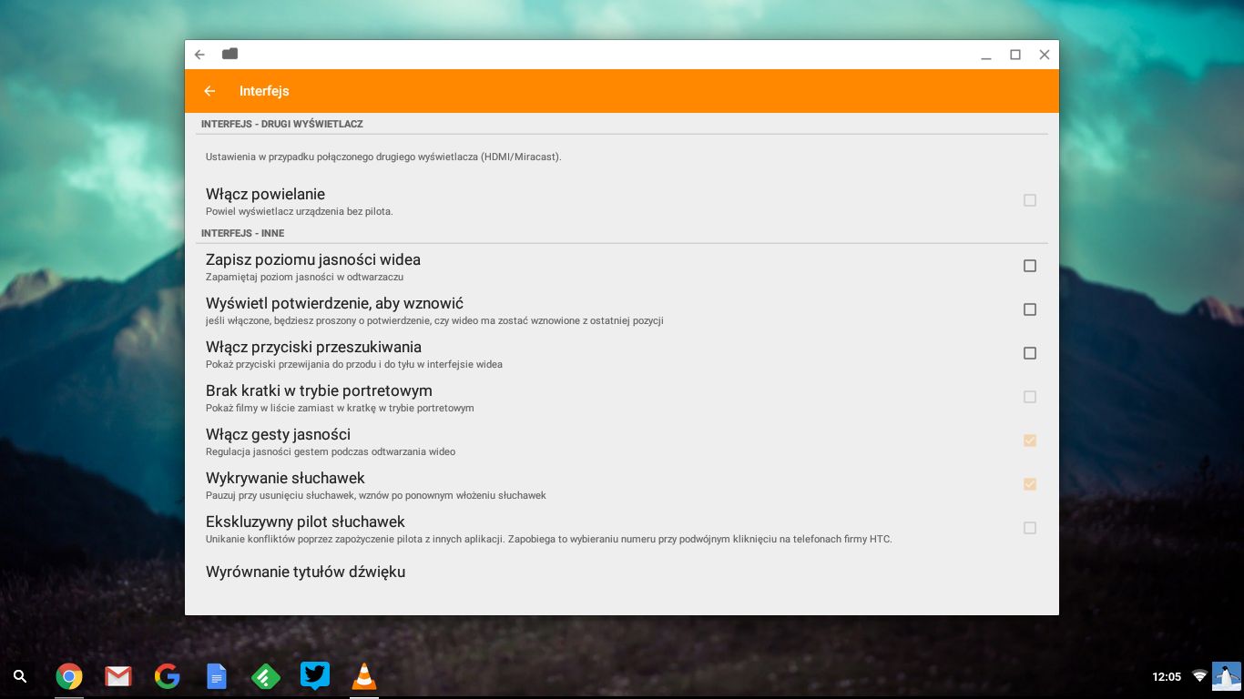Tick Wyświetl potwierdzenie, aby wznowić checkbox
The width and height of the screenshot is (1244, 699).
pos(1030,309)
